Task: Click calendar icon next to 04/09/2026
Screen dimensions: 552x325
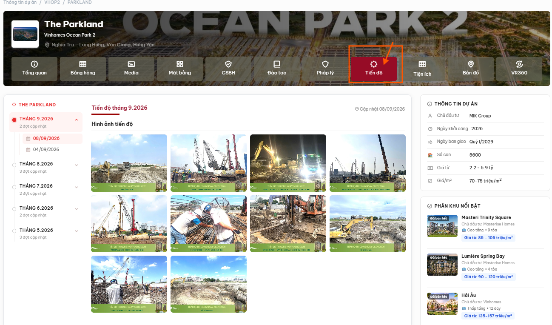Action: tap(28, 150)
